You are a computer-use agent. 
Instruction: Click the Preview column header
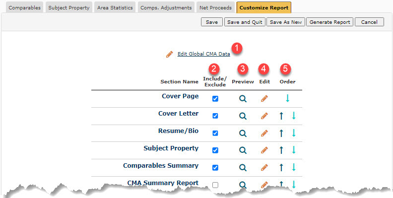point(243,82)
